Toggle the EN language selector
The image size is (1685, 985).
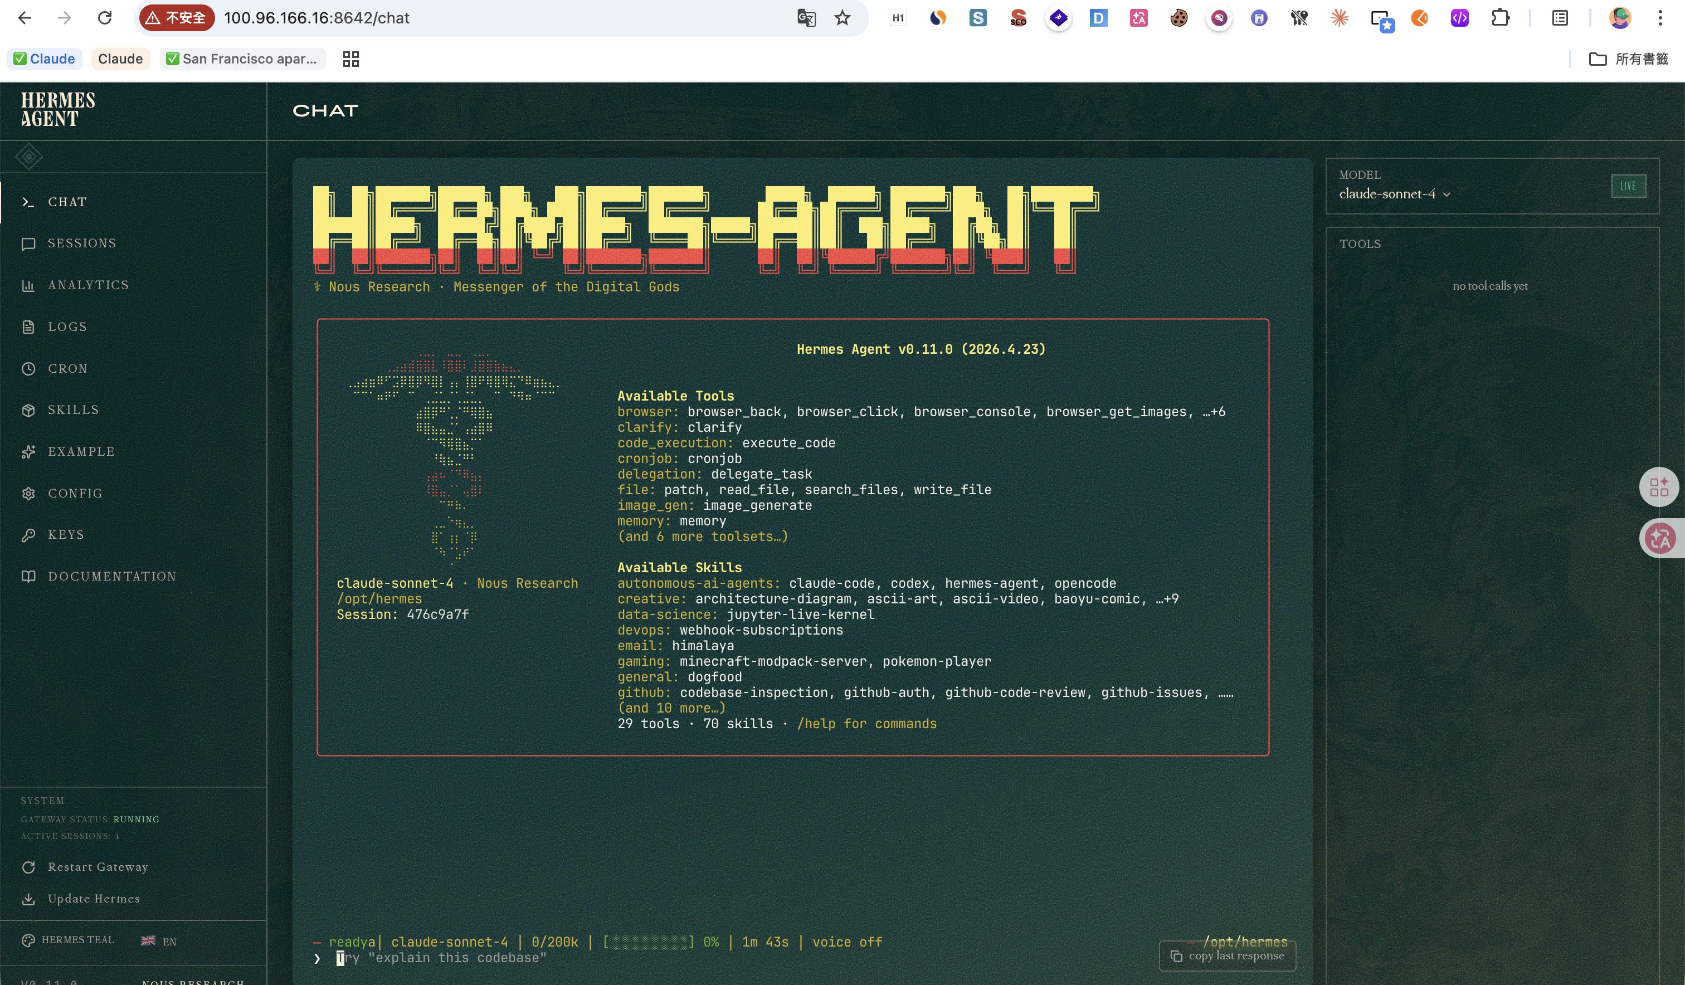coord(159,941)
